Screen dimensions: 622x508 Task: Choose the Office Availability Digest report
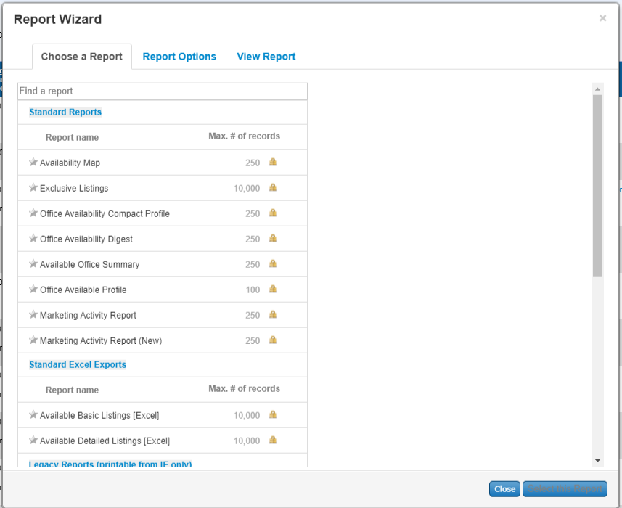(x=86, y=239)
